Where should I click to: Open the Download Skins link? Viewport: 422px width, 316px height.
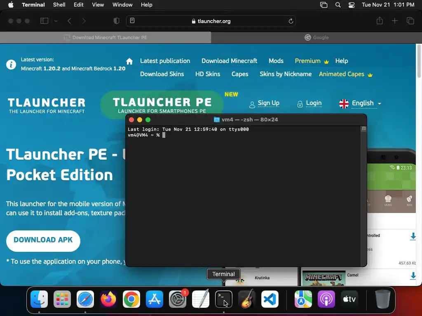[x=162, y=74]
